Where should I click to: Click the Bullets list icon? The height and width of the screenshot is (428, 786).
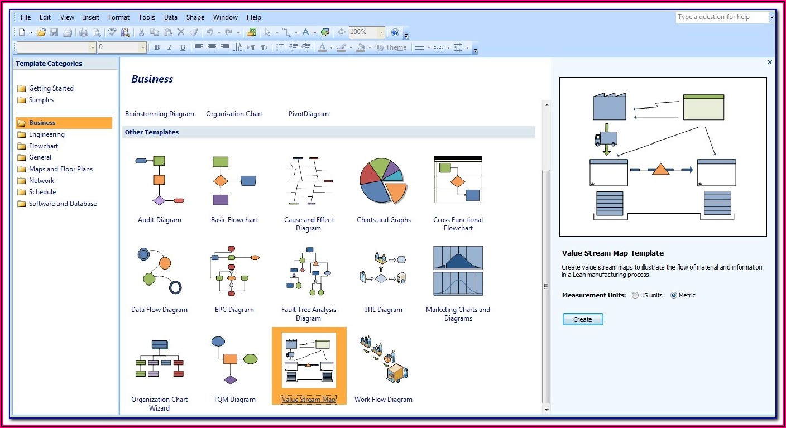pyautogui.click(x=280, y=48)
